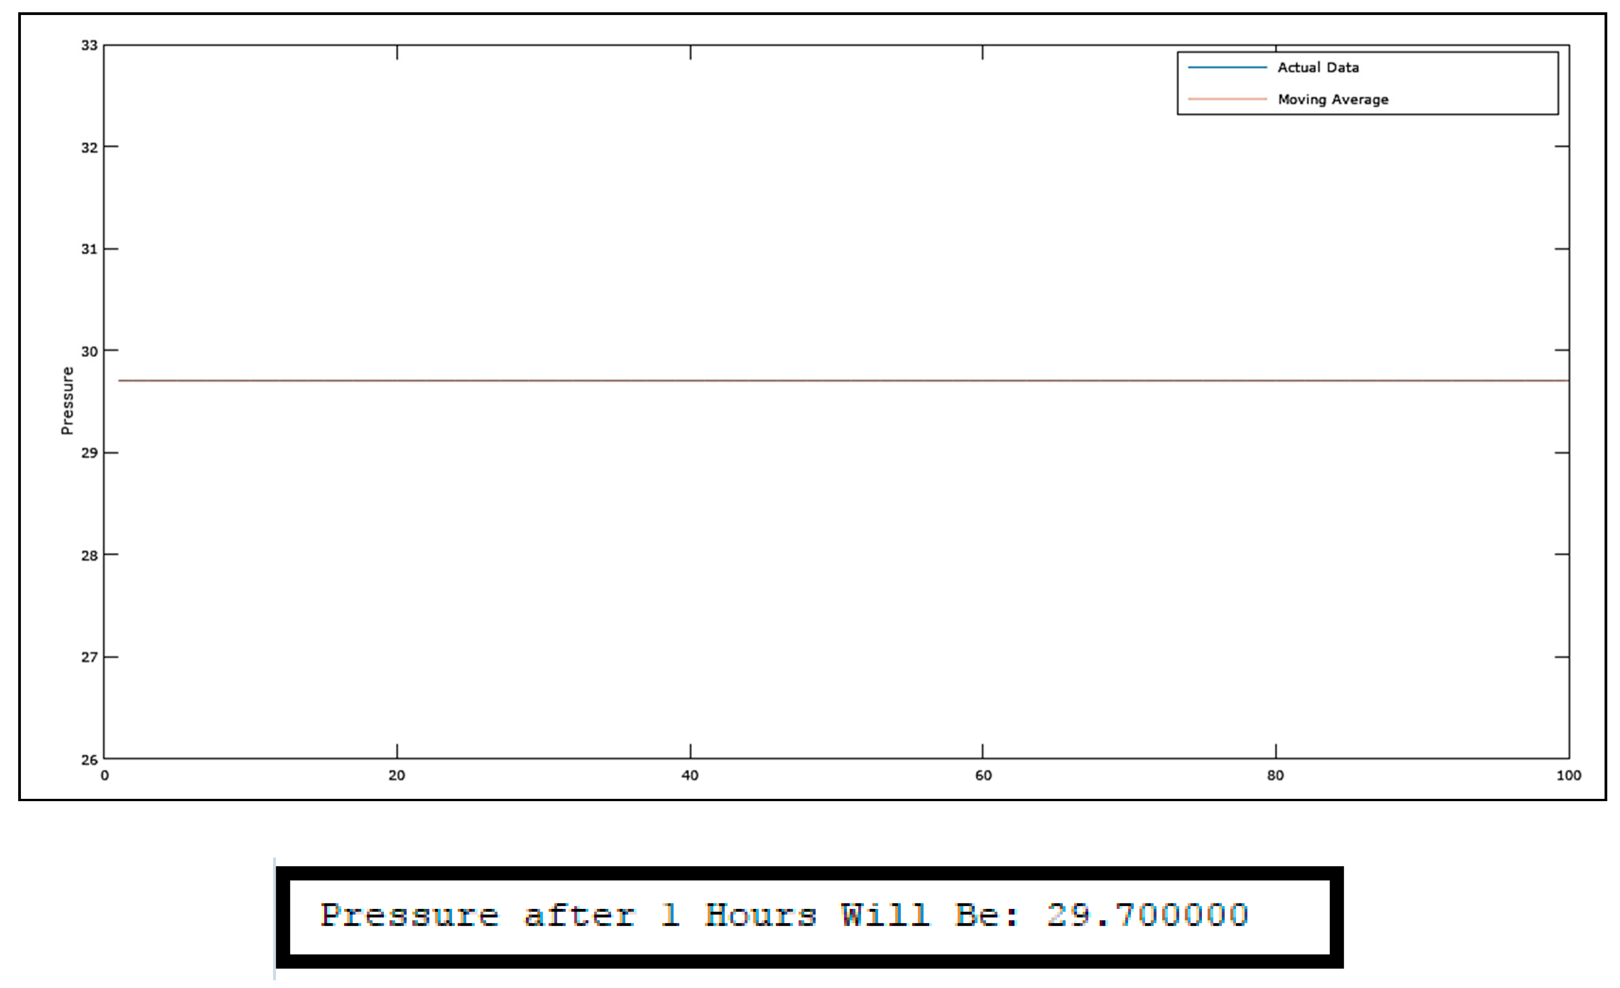Click the y-axis tick label 32

click(x=90, y=147)
